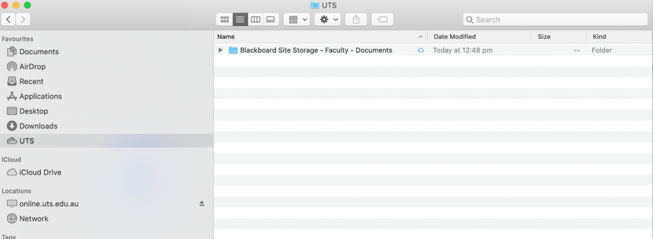Open Recent in the sidebar

point(107,81)
